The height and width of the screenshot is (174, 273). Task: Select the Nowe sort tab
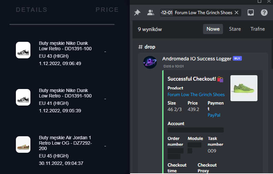(213, 29)
